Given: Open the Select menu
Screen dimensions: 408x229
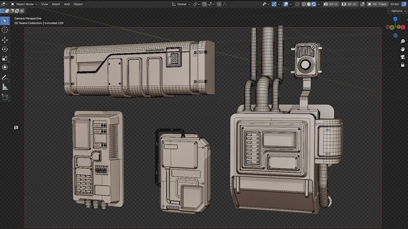Looking at the screenshot, I should pos(56,4).
